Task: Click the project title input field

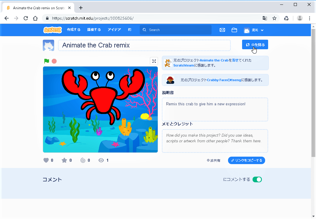Action: 144,45
